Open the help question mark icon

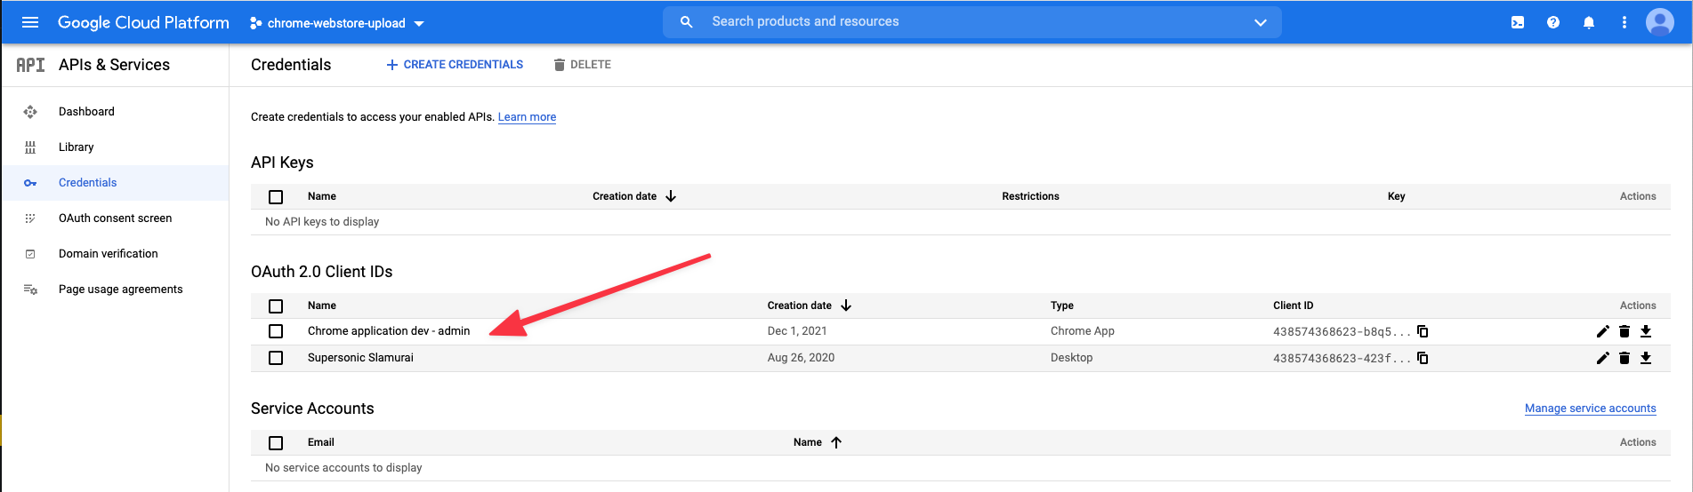tap(1553, 22)
